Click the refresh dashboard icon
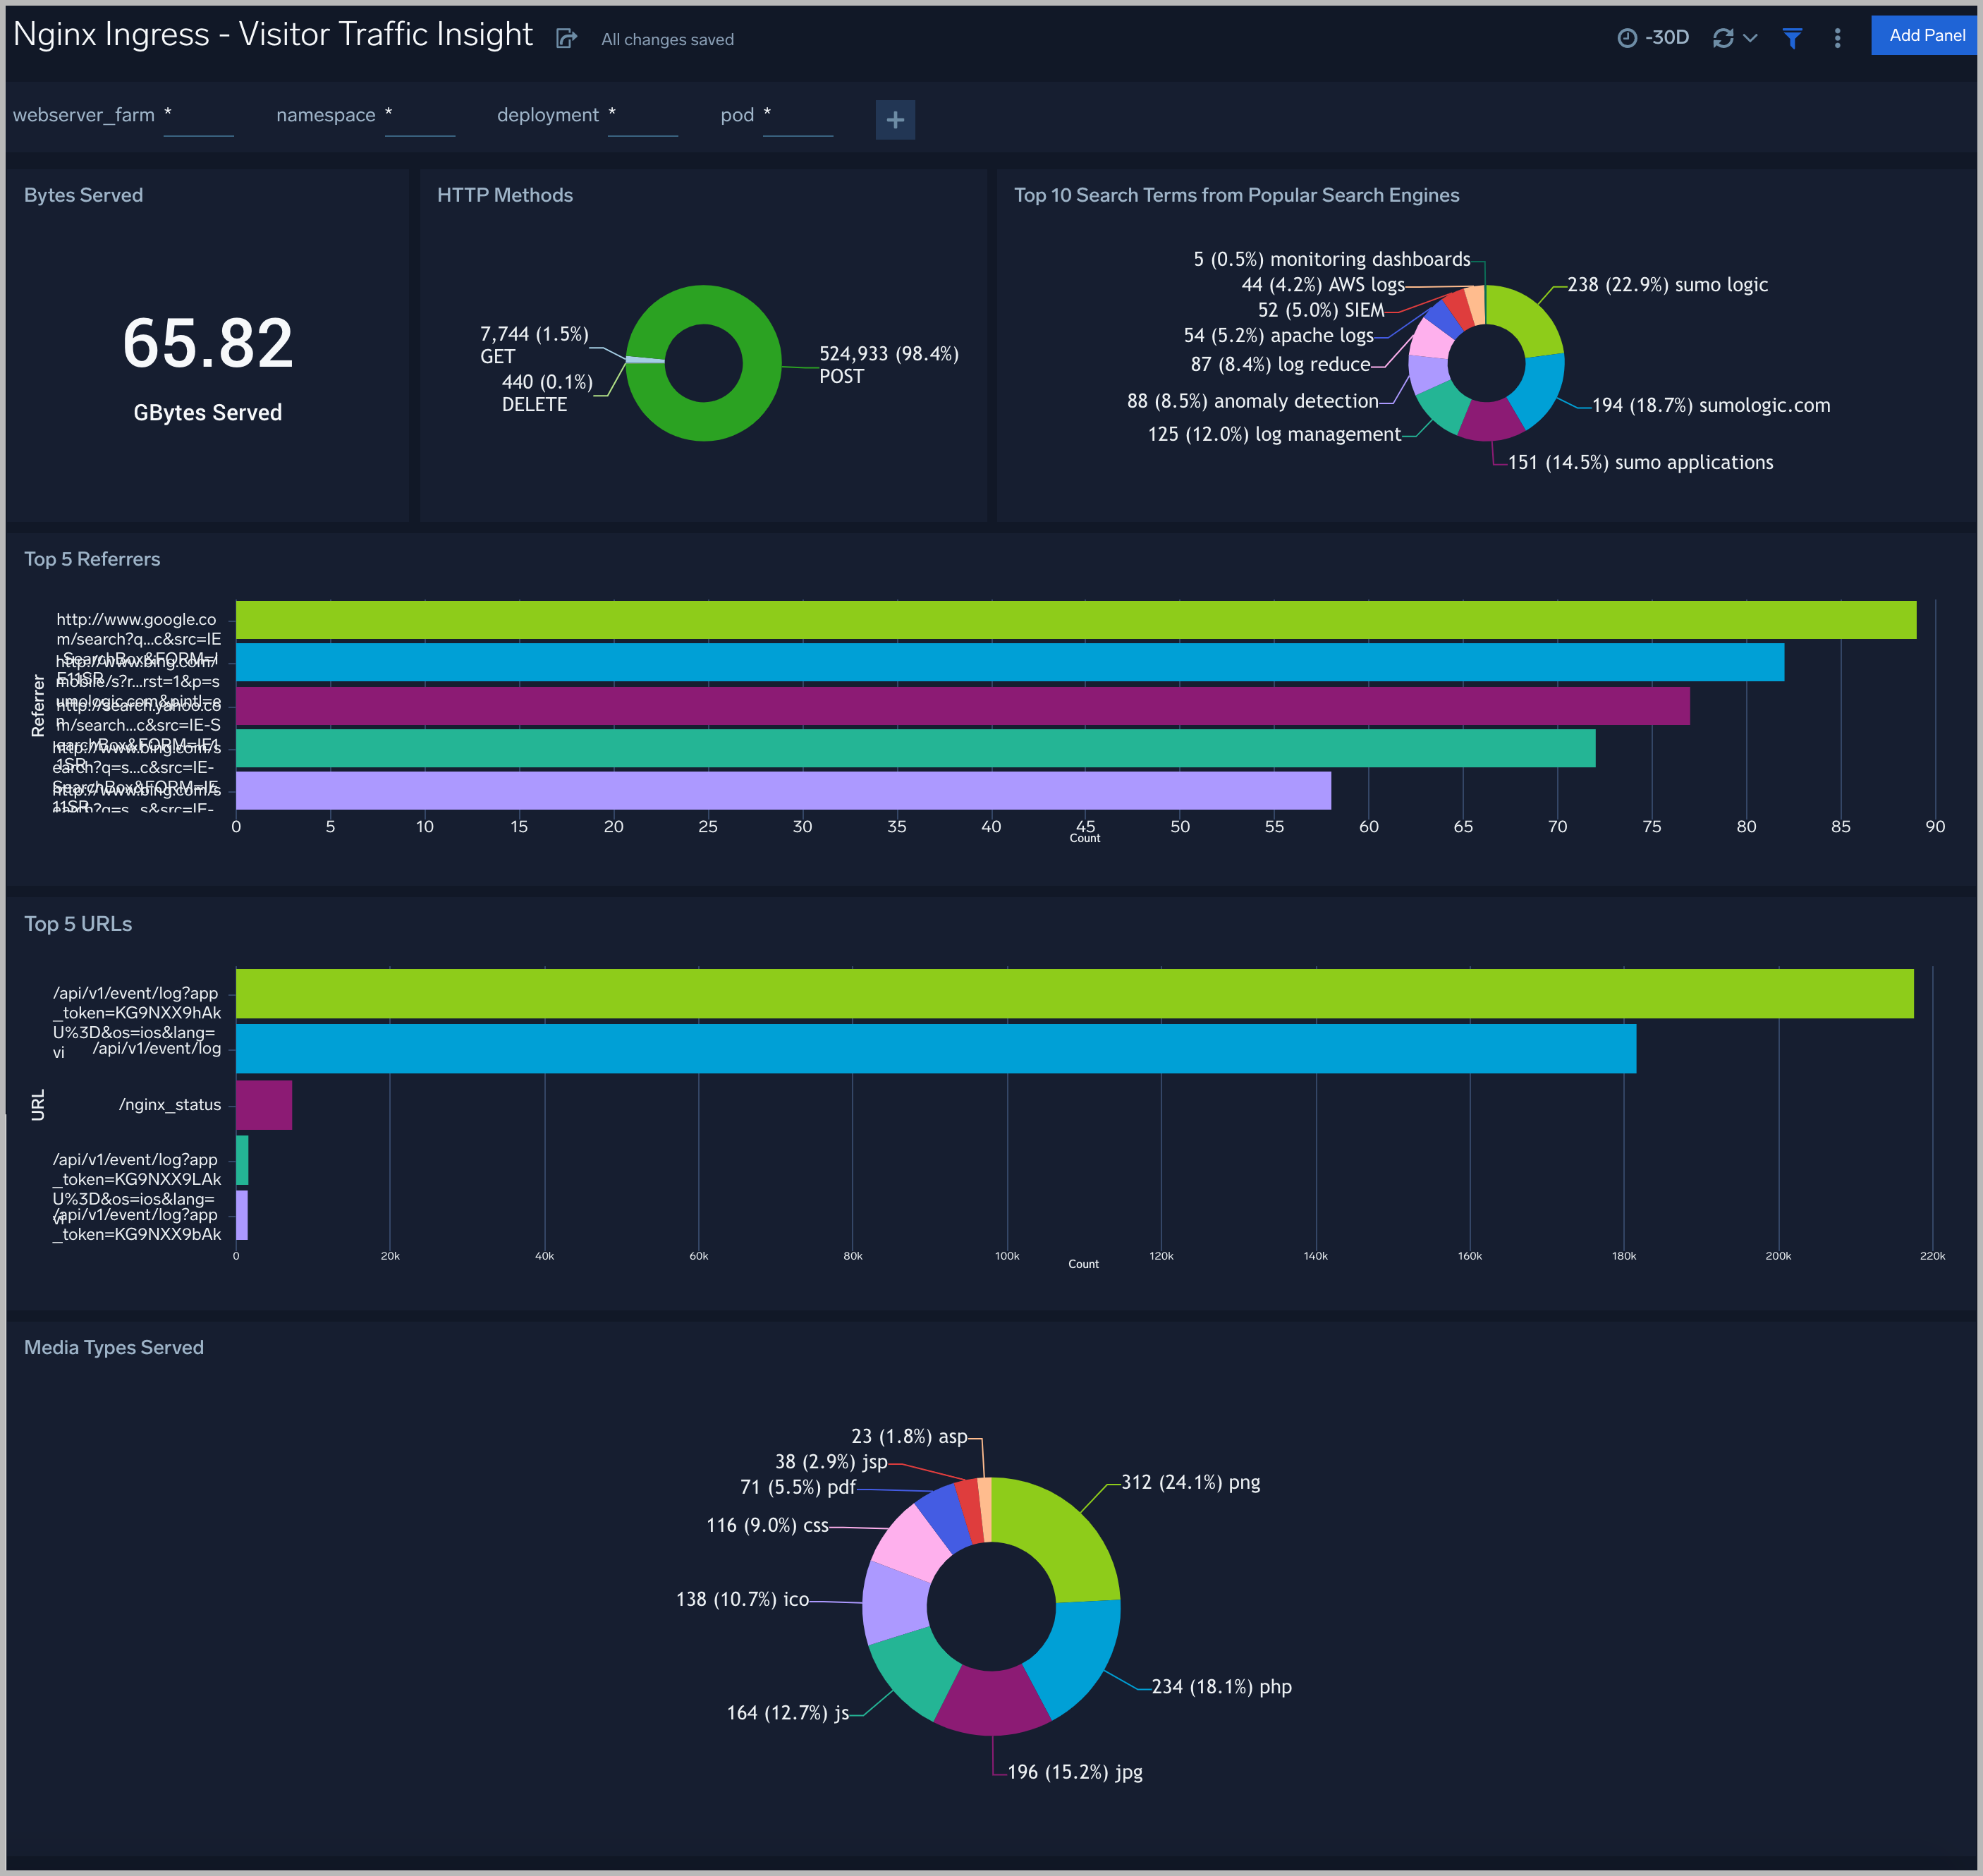Screen dimensions: 1983x1876 1723,37
